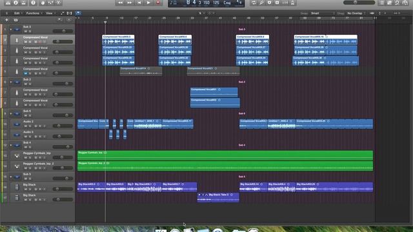Toggle Cycle mode in control bar
413x232 pixels.
[x=254, y=3]
